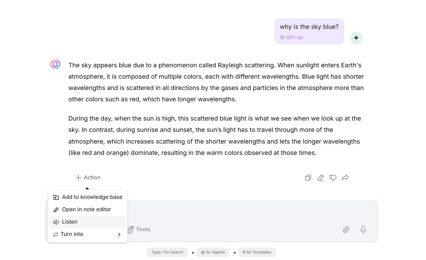Click the colorful brain assistant avatar
The image size is (426, 260).
tap(55, 64)
